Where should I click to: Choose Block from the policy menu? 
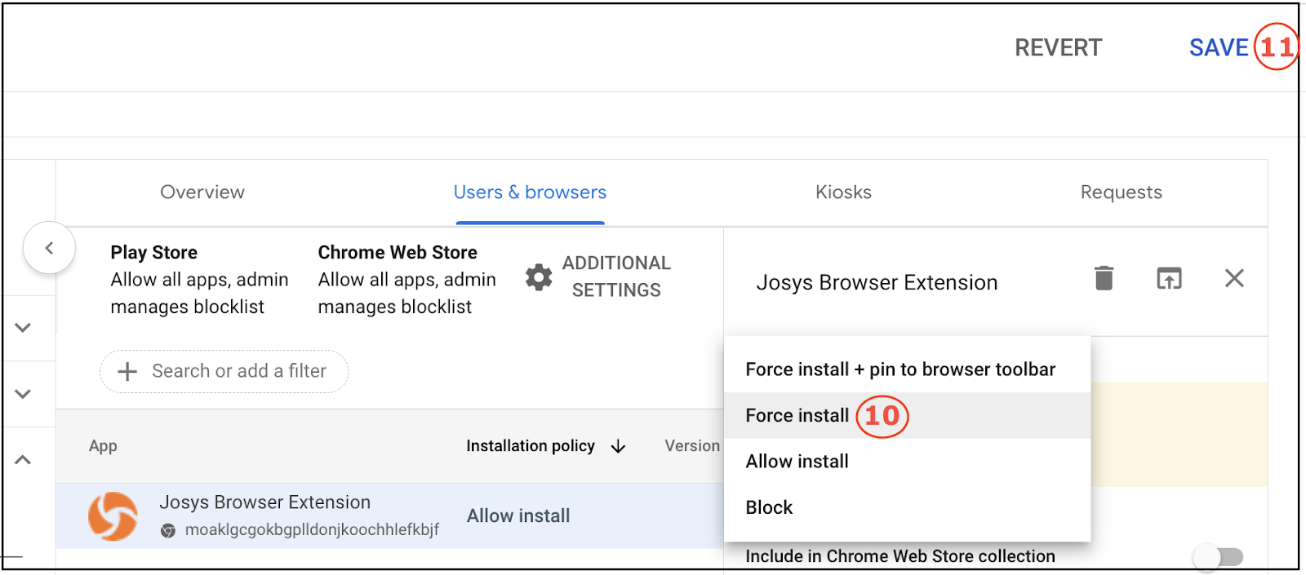pyautogui.click(x=907, y=506)
